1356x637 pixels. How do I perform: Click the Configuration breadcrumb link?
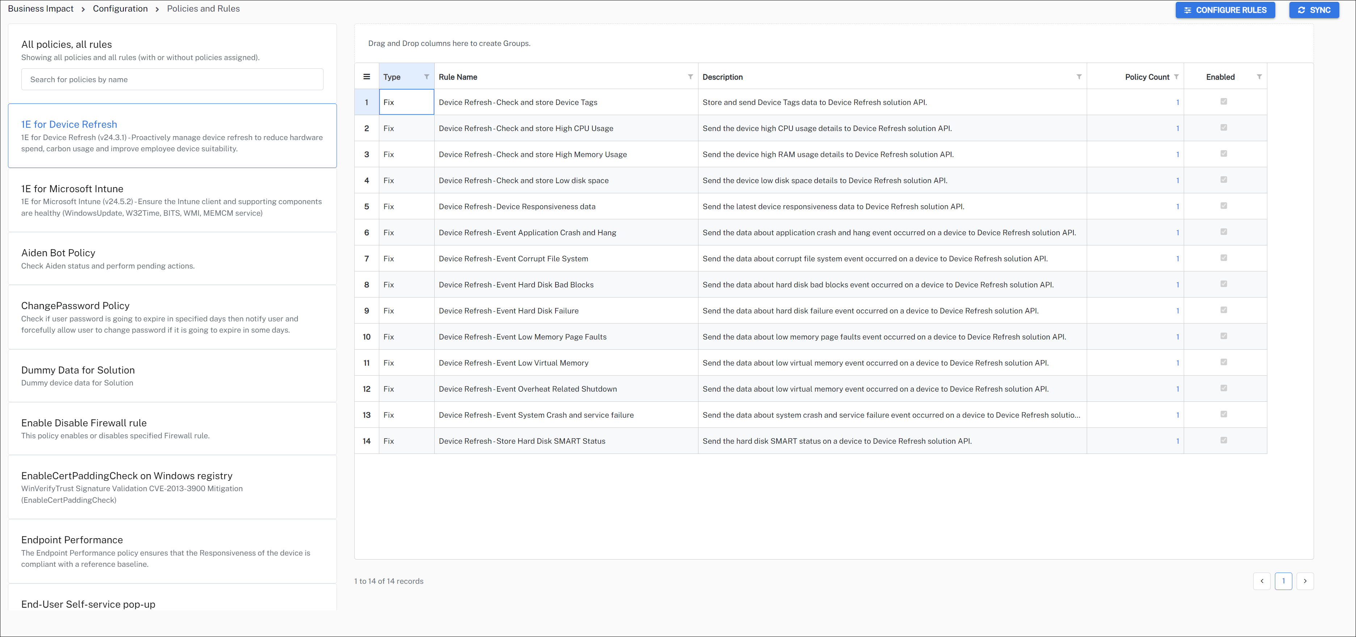pyautogui.click(x=120, y=8)
